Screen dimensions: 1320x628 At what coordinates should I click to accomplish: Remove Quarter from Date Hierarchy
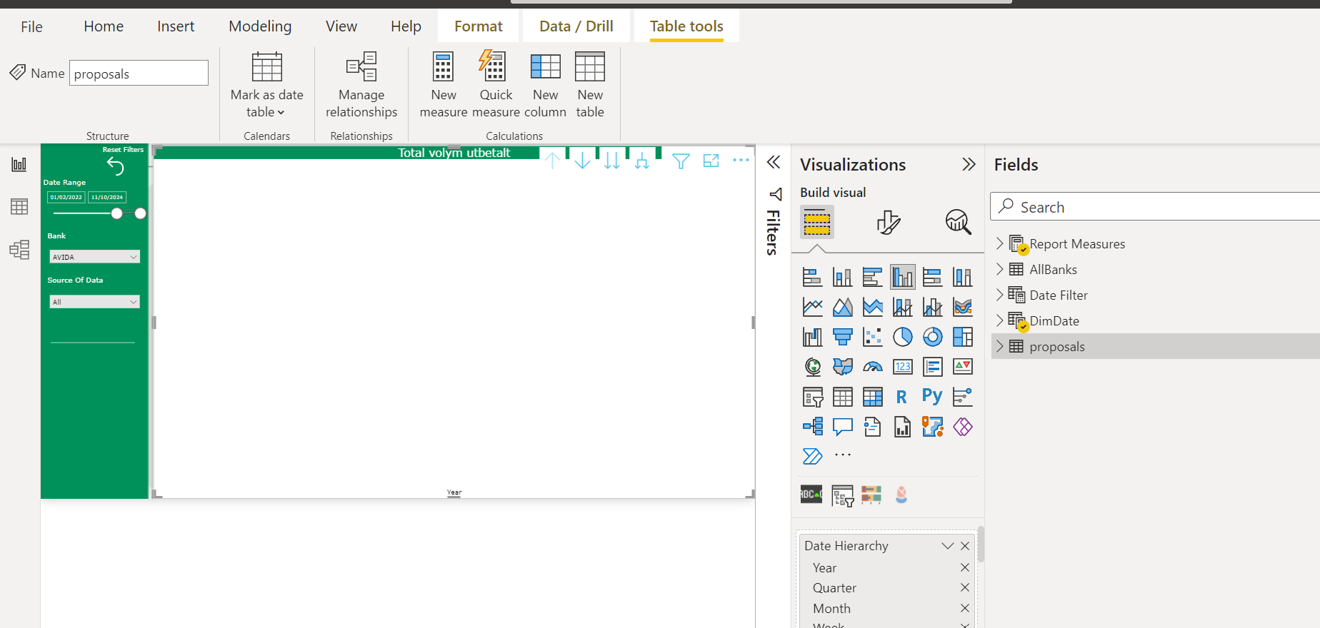(965, 587)
